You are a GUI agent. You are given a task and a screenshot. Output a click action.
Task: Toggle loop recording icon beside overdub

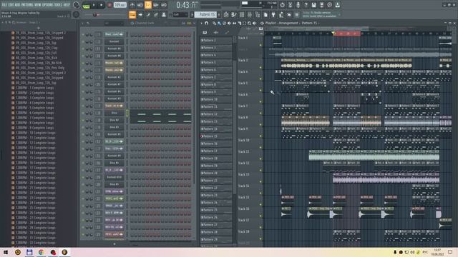point(164,5)
